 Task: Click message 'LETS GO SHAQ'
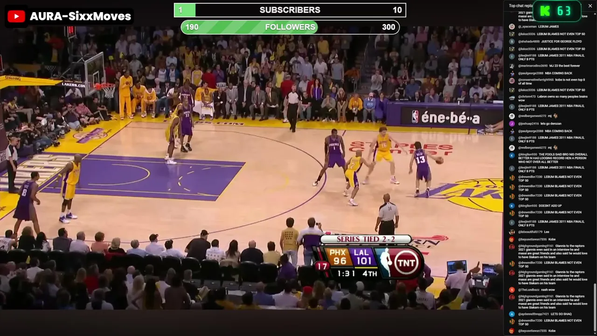[561, 314]
